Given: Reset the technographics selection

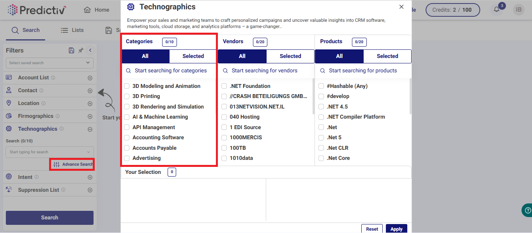Looking at the screenshot, I should pyautogui.click(x=372, y=229).
